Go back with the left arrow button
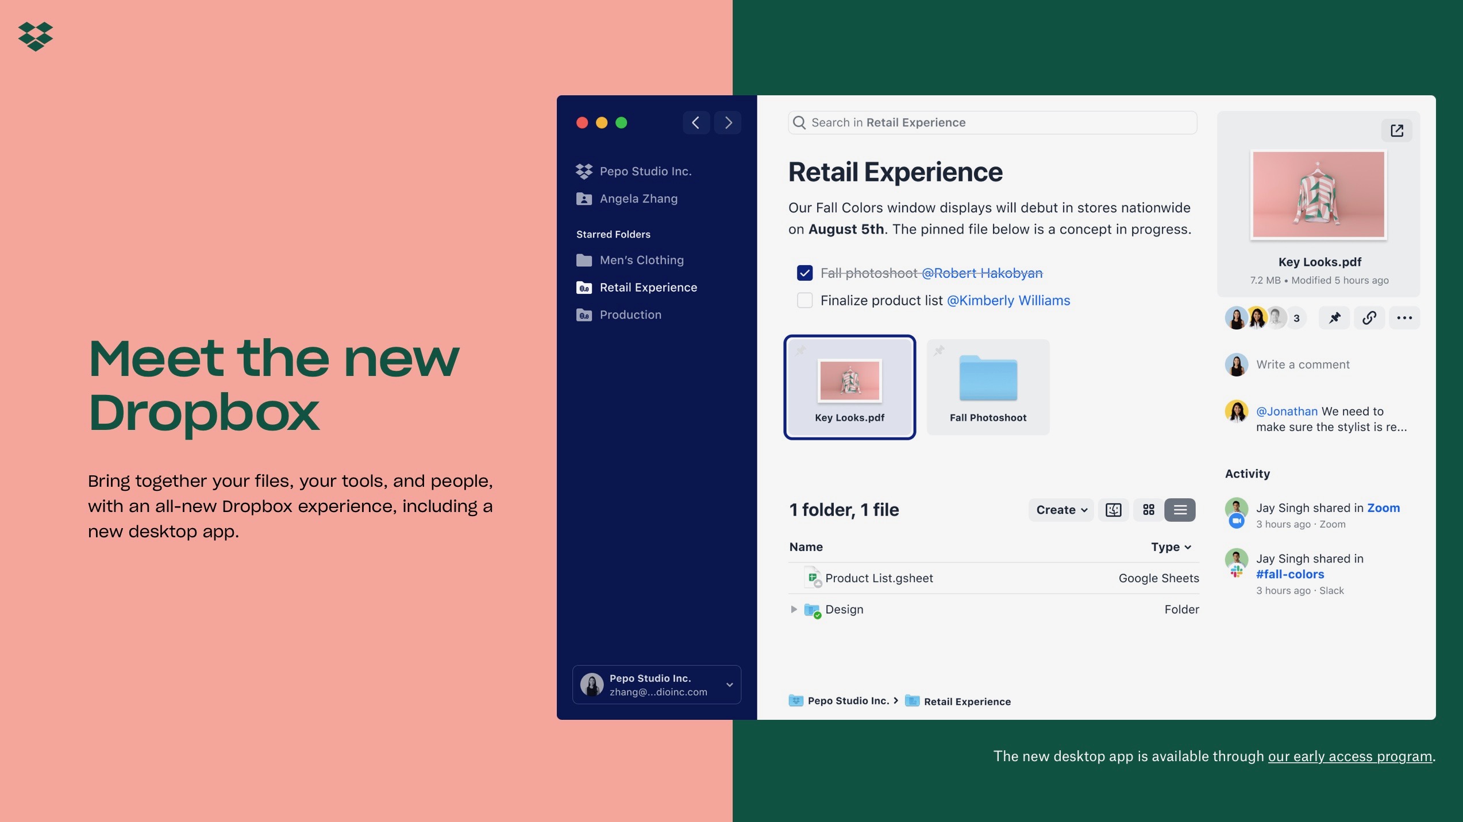 pos(696,123)
